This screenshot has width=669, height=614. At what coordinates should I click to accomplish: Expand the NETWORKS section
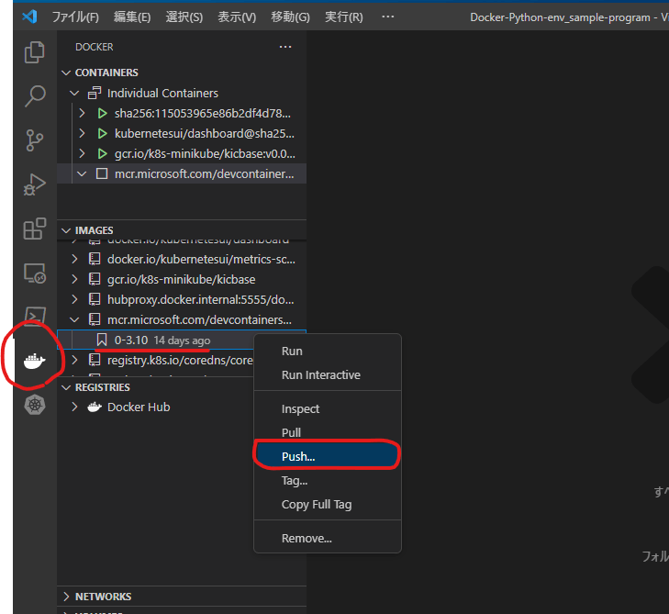click(x=66, y=597)
